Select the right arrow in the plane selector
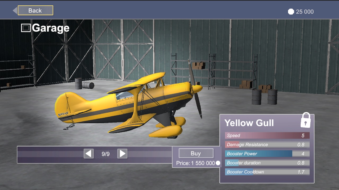 122,153
